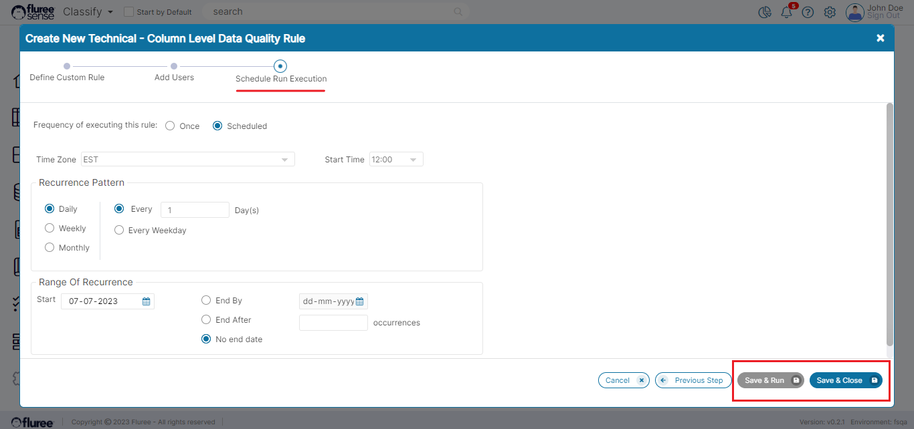The width and height of the screenshot is (914, 429).
Task: Open the Start Time dropdown
Action: 396,160
